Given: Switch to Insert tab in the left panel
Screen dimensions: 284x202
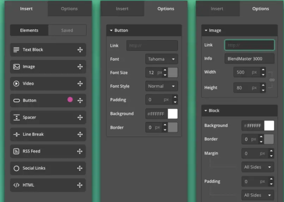Looking at the screenshot, I should (26, 9).
